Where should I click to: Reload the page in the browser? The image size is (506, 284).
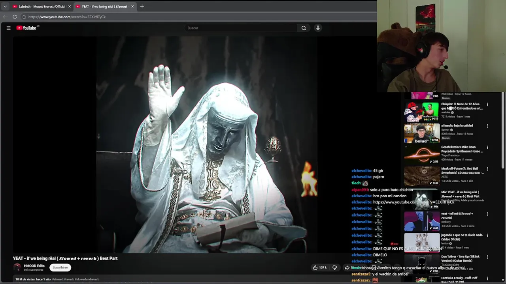point(15,17)
